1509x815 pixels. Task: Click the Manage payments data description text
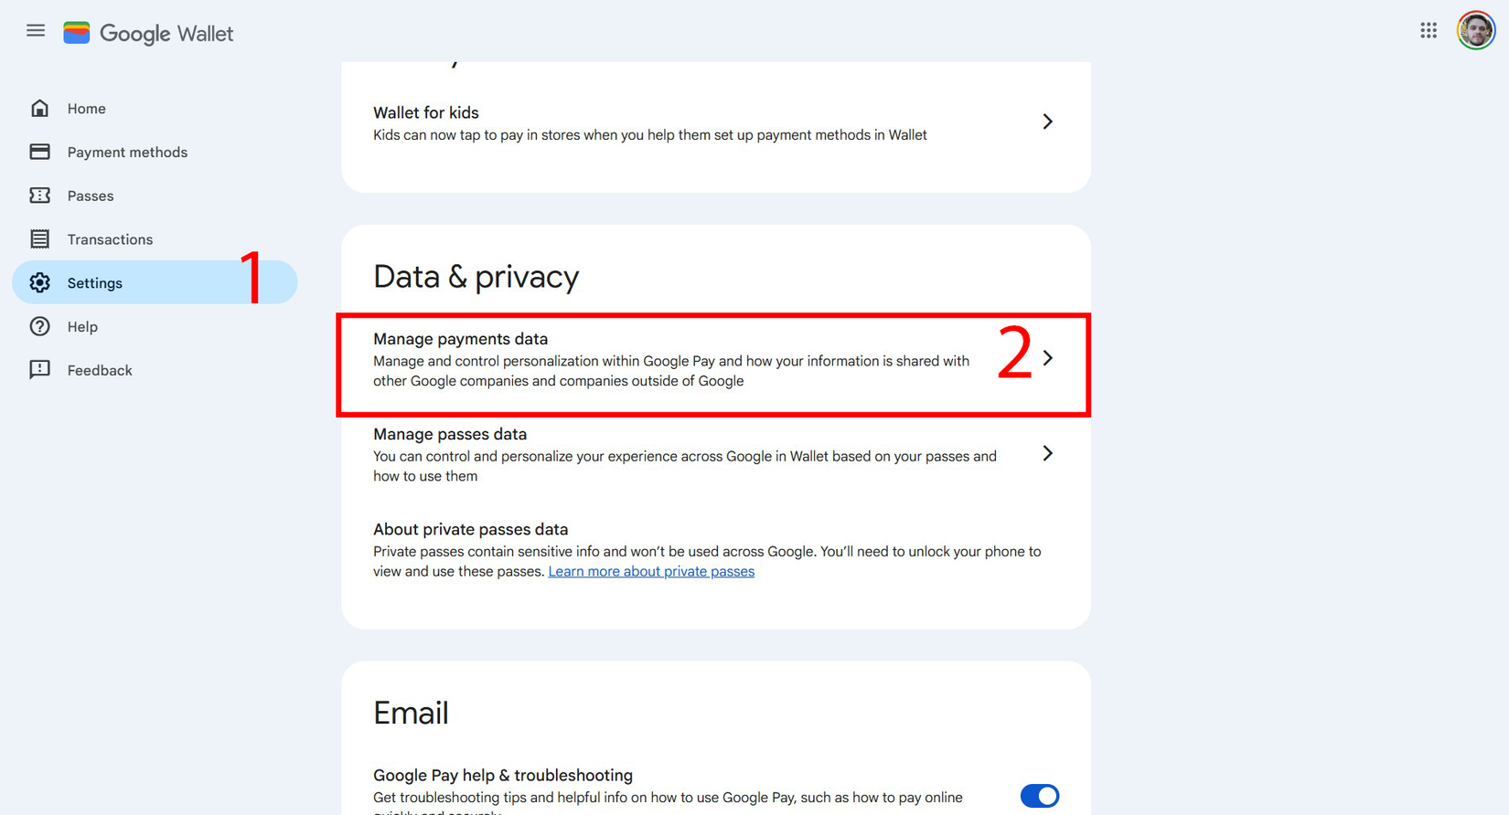[x=670, y=370]
